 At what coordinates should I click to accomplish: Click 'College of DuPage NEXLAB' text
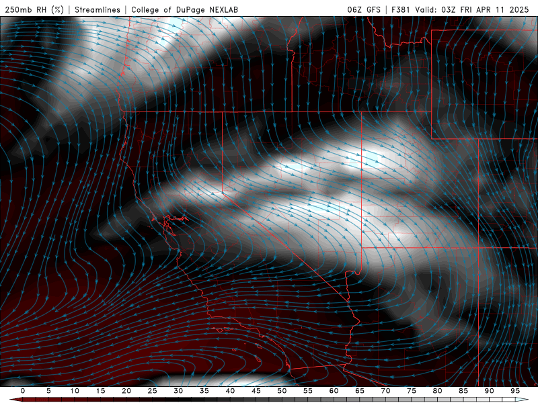pyautogui.click(x=184, y=9)
